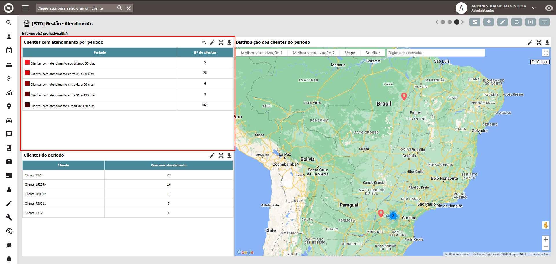Select the Melhor visualização 1 tab
The width and height of the screenshot is (556, 264).
point(261,53)
